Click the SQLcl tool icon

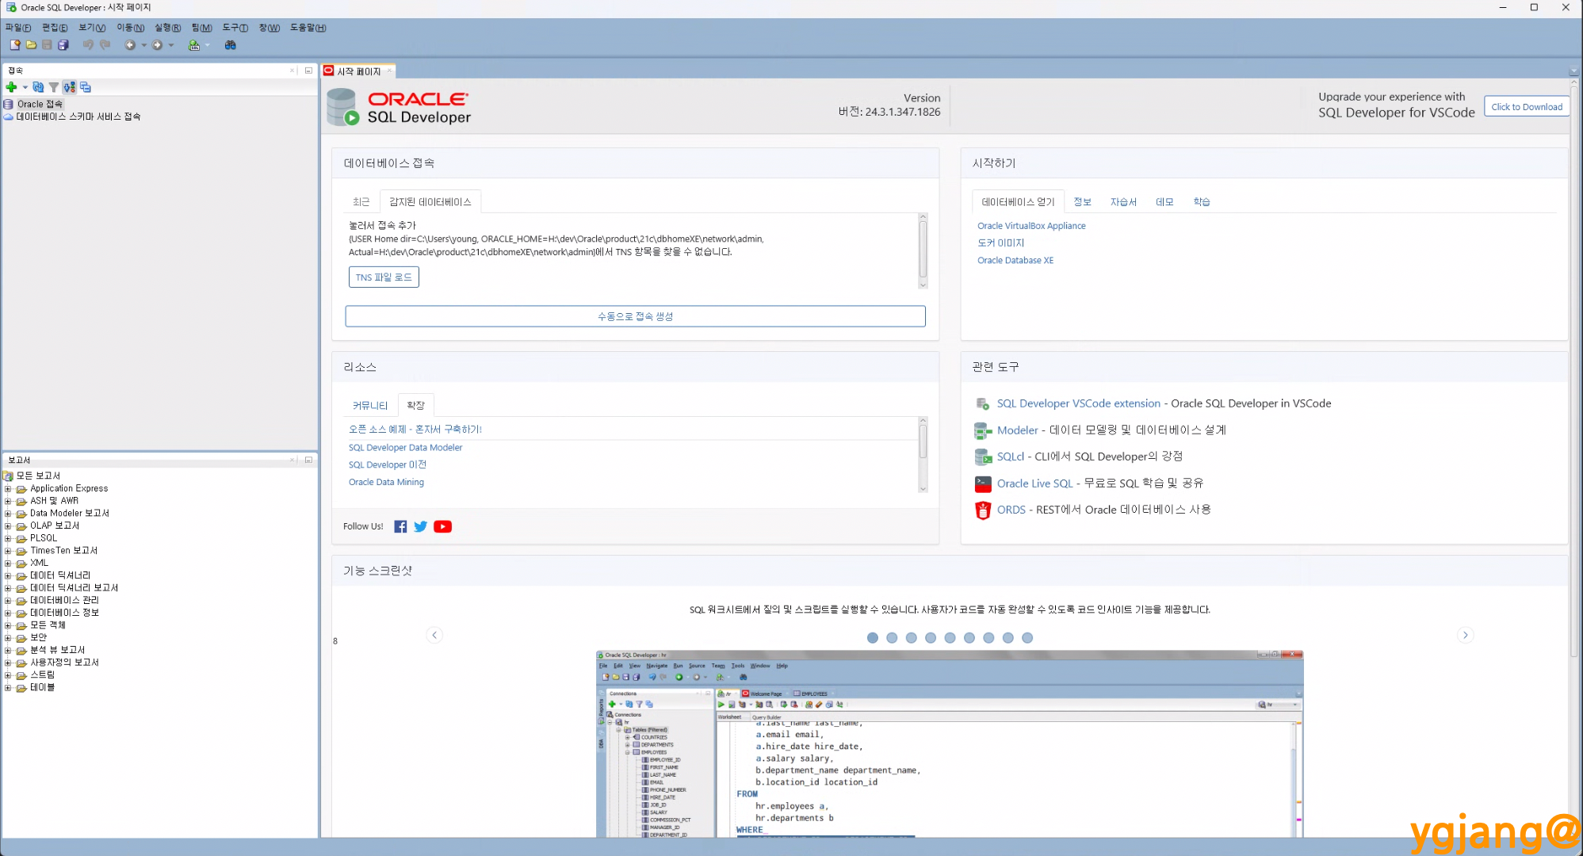pos(983,457)
